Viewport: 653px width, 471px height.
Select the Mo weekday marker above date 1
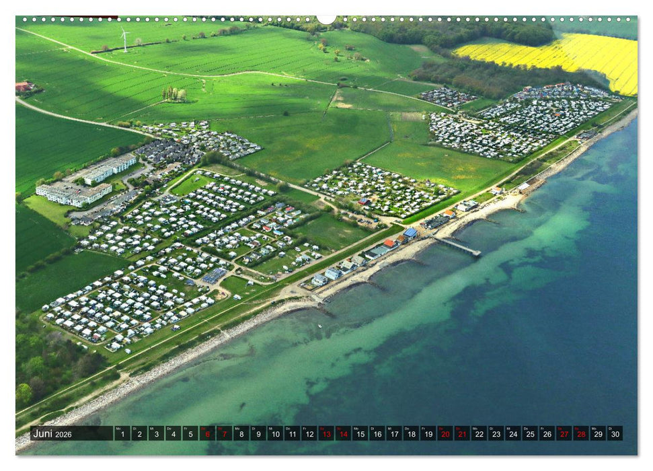[118, 429]
